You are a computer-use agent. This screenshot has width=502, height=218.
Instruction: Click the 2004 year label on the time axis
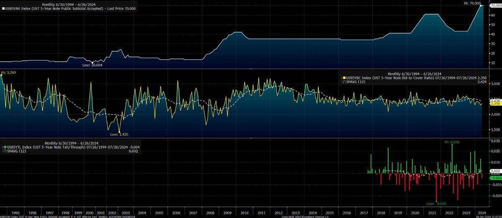coord(141,213)
